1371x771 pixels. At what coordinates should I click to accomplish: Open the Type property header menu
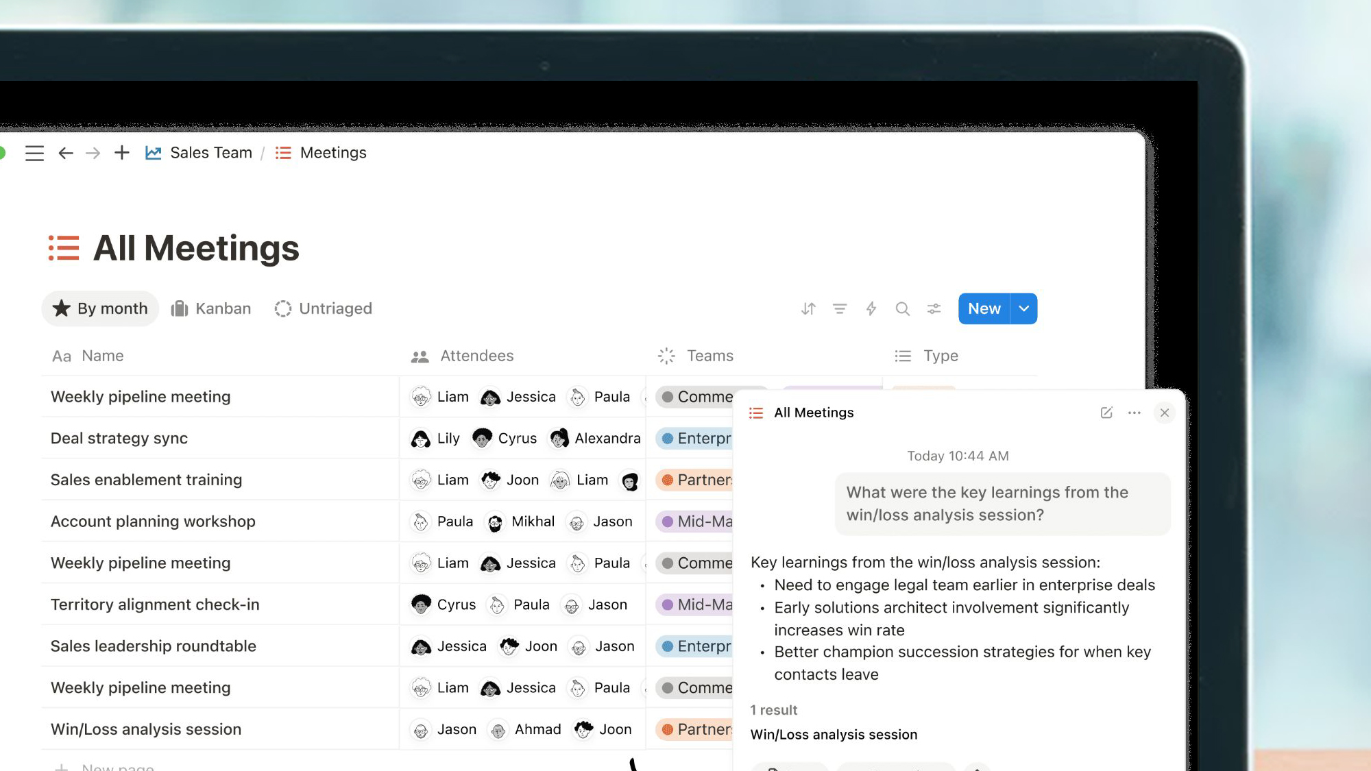pyautogui.click(x=940, y=356)
